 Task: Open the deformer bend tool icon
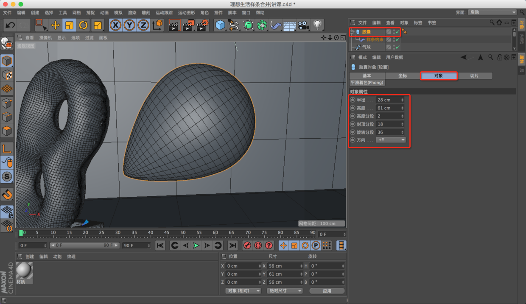[x=276, y=25]
